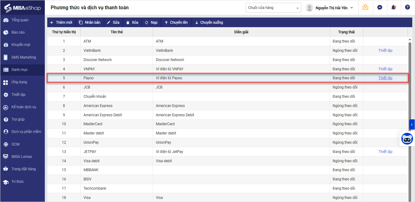Open Khuyến mại menu item

(x=21, y=45)
